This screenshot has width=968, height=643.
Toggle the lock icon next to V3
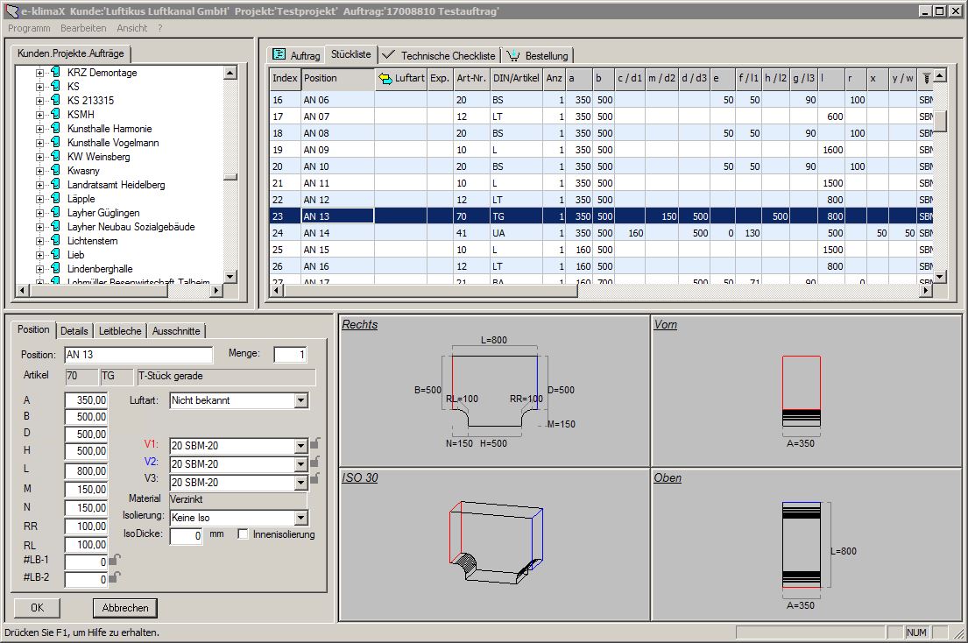click(314, 481)
